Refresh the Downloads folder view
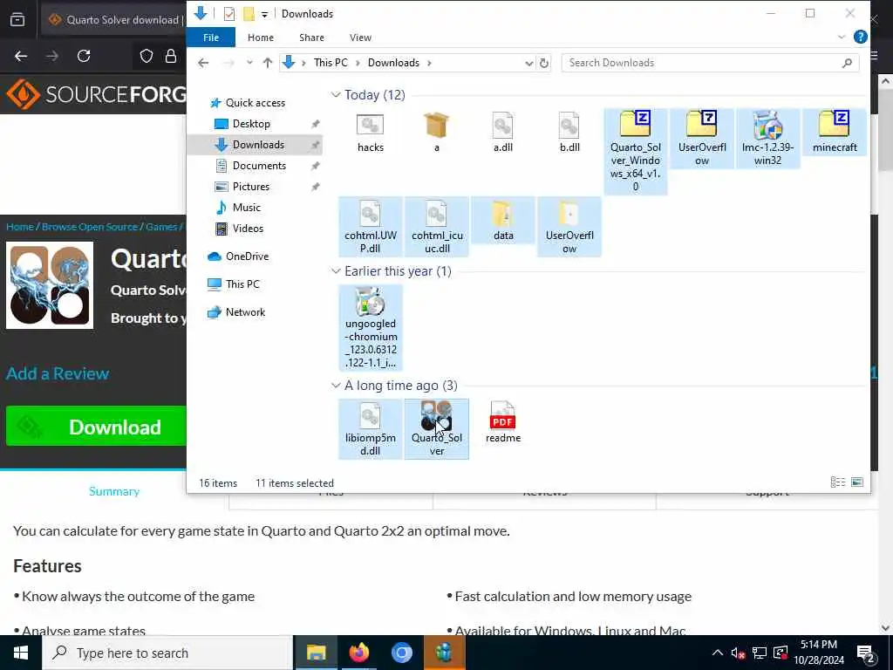The image size is (893, 670). point(544,63)
